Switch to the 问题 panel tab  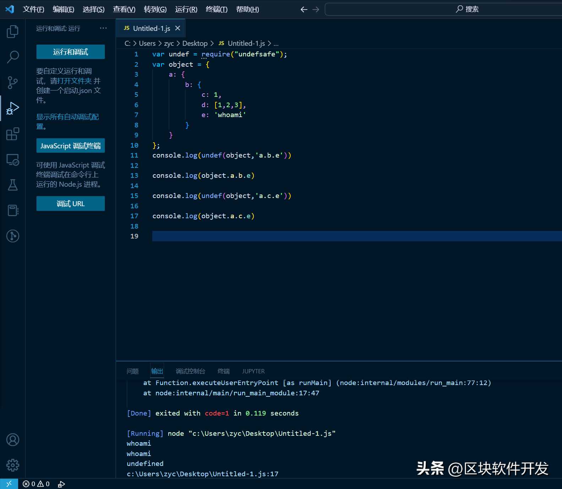pos(132,371)
